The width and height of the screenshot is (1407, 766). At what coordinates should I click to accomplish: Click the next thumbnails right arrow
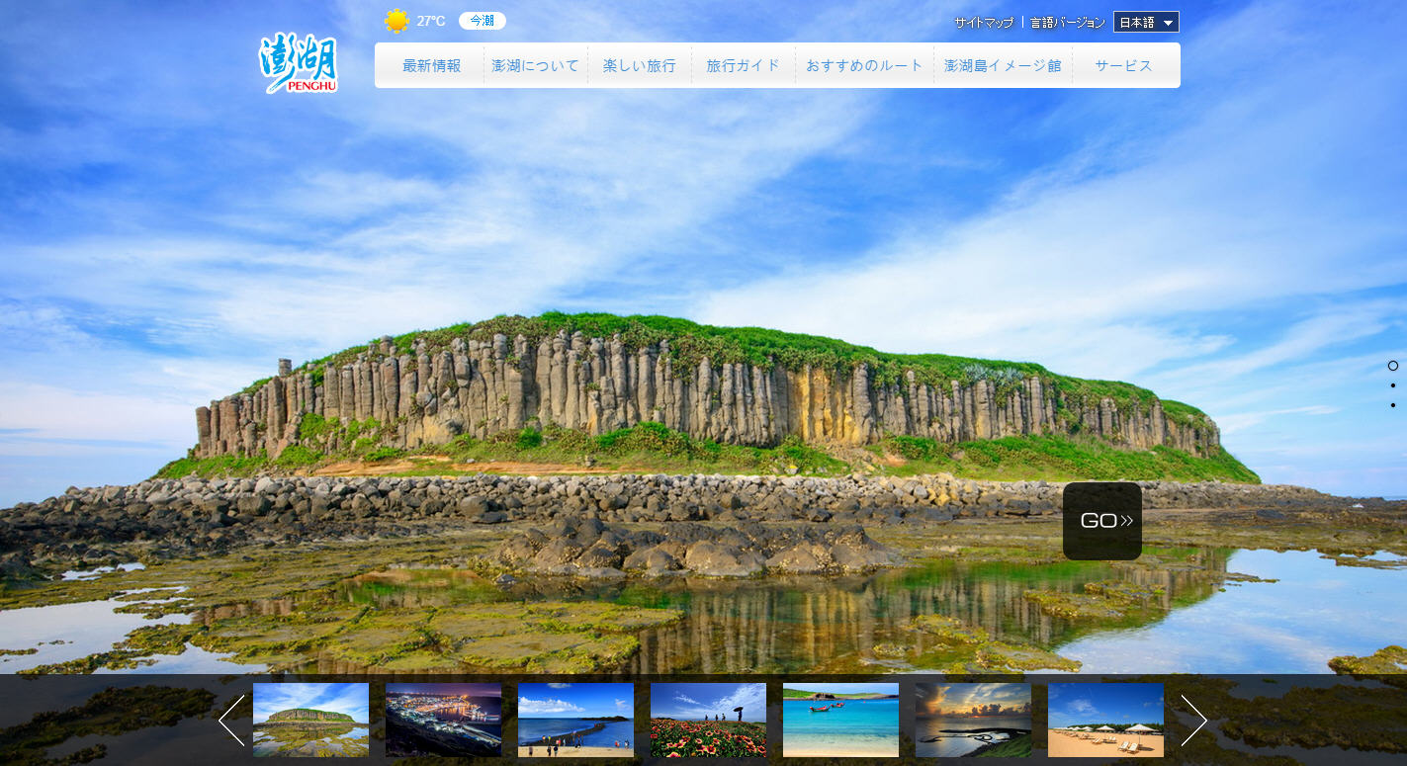(x=1193, y=721)
